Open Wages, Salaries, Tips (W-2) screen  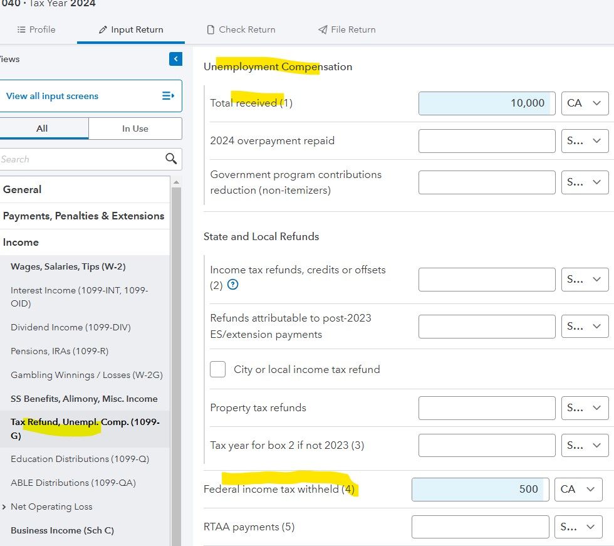pyautogui.click(x=68, y=266)
